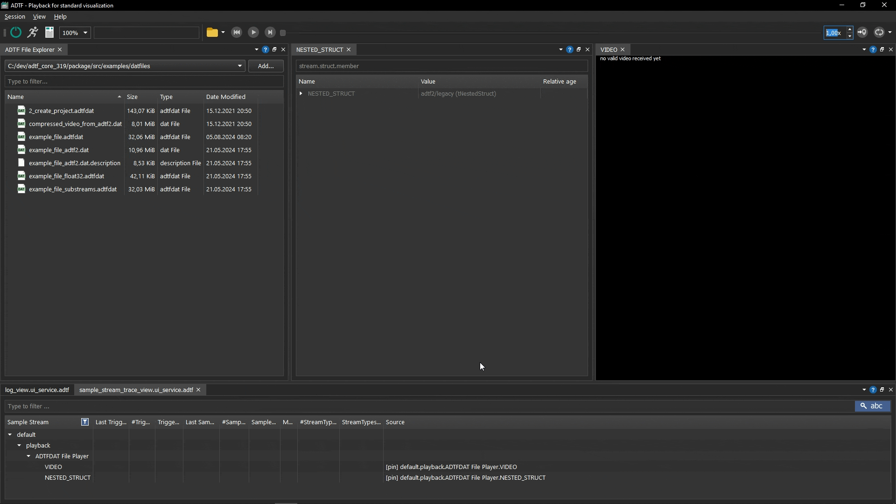Click the stream.struct.member input field
Viewport: 896px width, 504px height.
pyautogui.click(x=442, y=66)
